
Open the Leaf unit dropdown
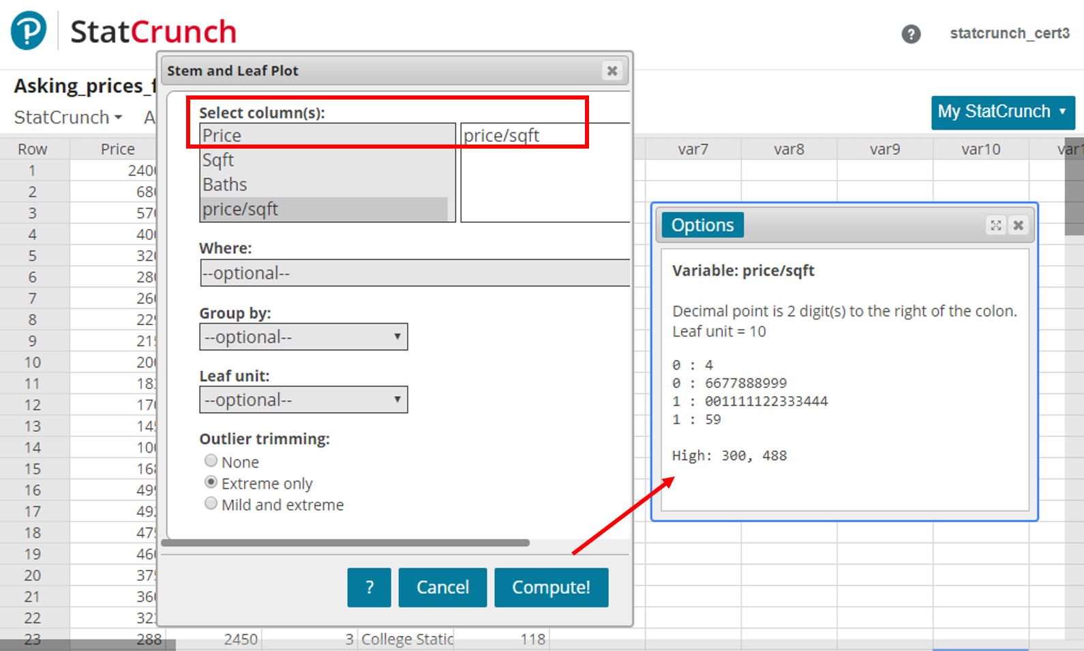pos(303,399)
